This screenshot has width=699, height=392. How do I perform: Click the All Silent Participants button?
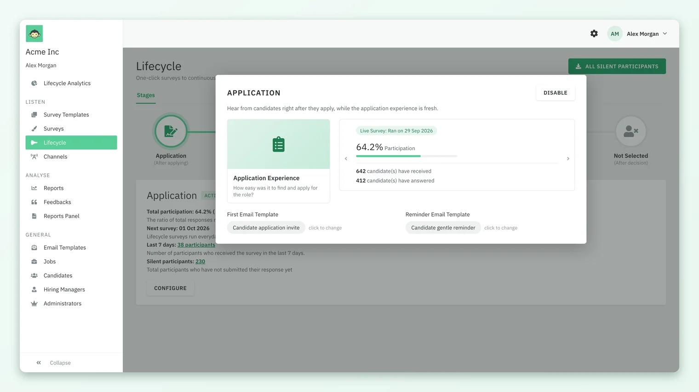(617, 66)
